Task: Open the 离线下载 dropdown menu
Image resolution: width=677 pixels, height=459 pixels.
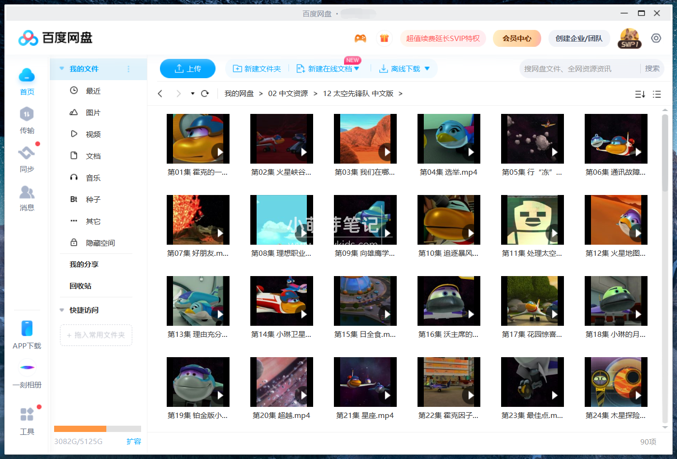Action: pos(426,69)
